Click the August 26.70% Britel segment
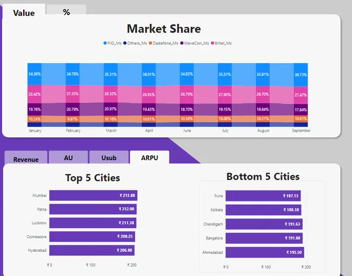 [263, 95]
